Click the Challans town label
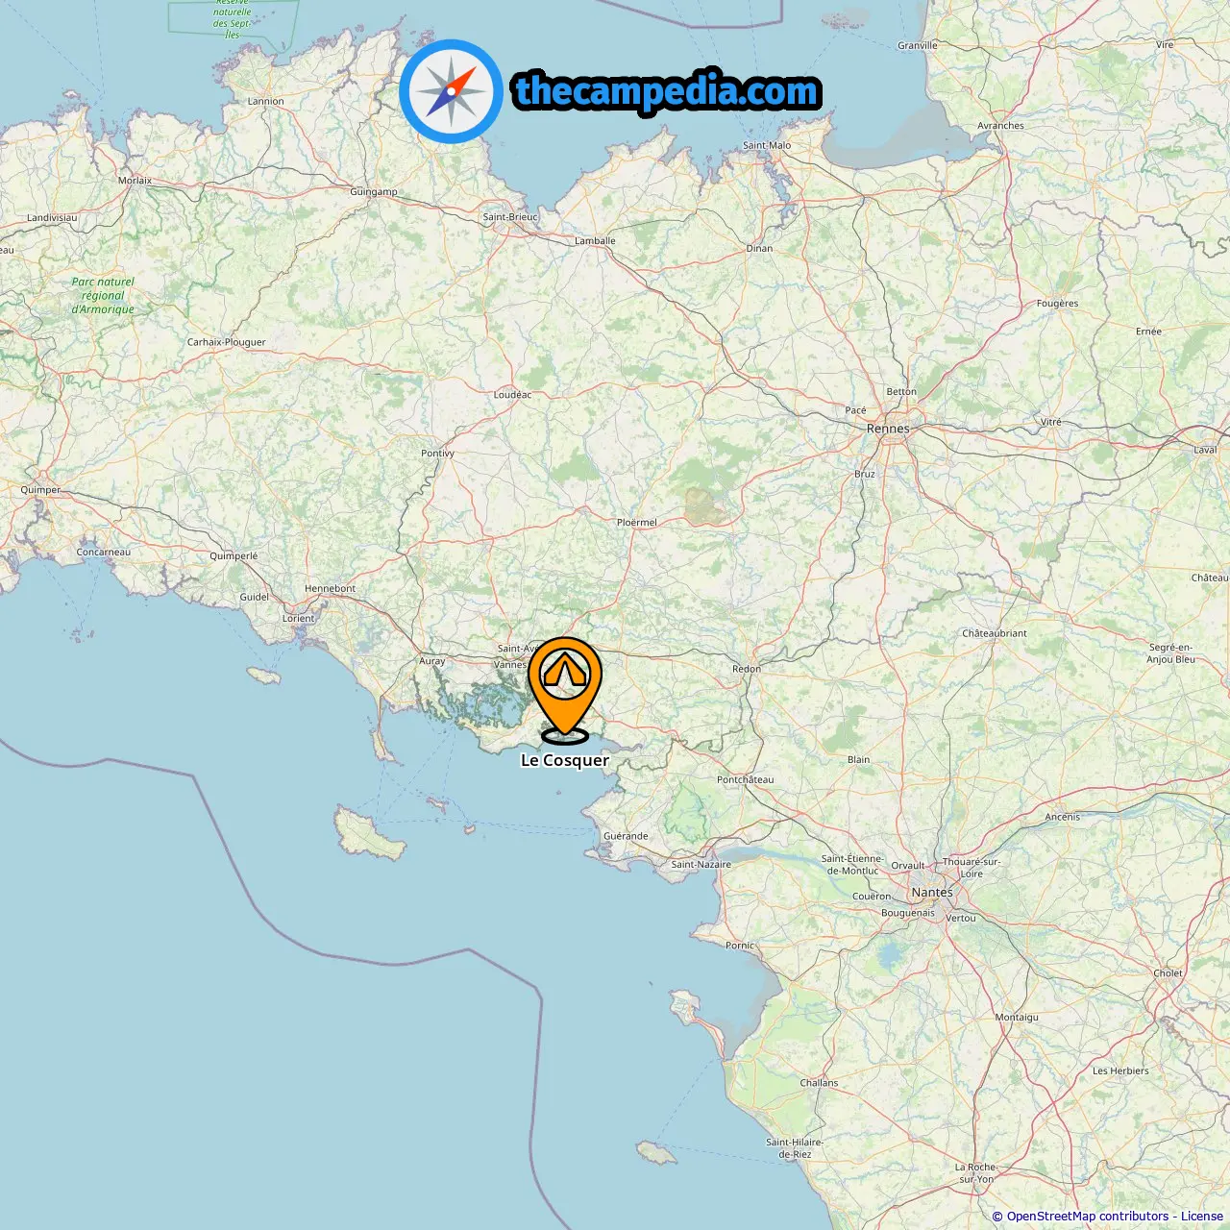The image size is (1230, 1230). 819,1083
